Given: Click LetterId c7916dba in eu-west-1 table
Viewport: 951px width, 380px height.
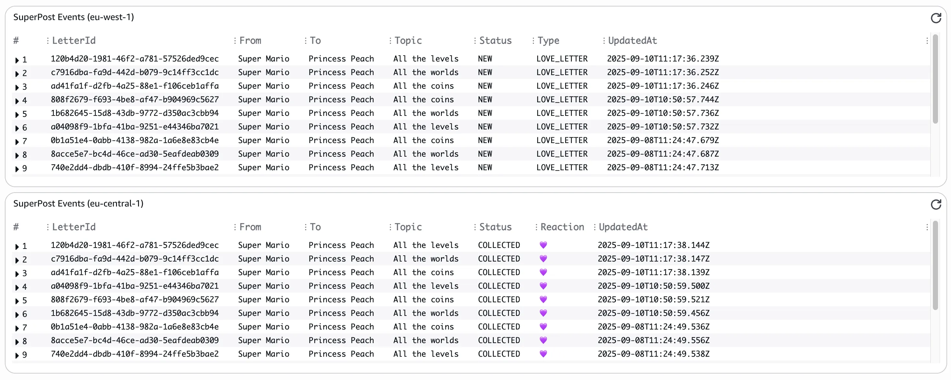Looking at the screenshot, I should pyautogui.click(x=135, y=72).
